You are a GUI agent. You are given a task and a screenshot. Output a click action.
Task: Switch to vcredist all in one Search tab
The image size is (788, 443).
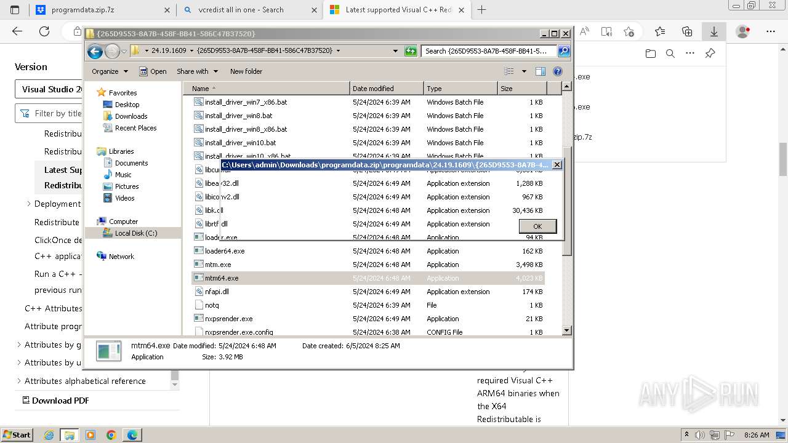pos(249,10)
